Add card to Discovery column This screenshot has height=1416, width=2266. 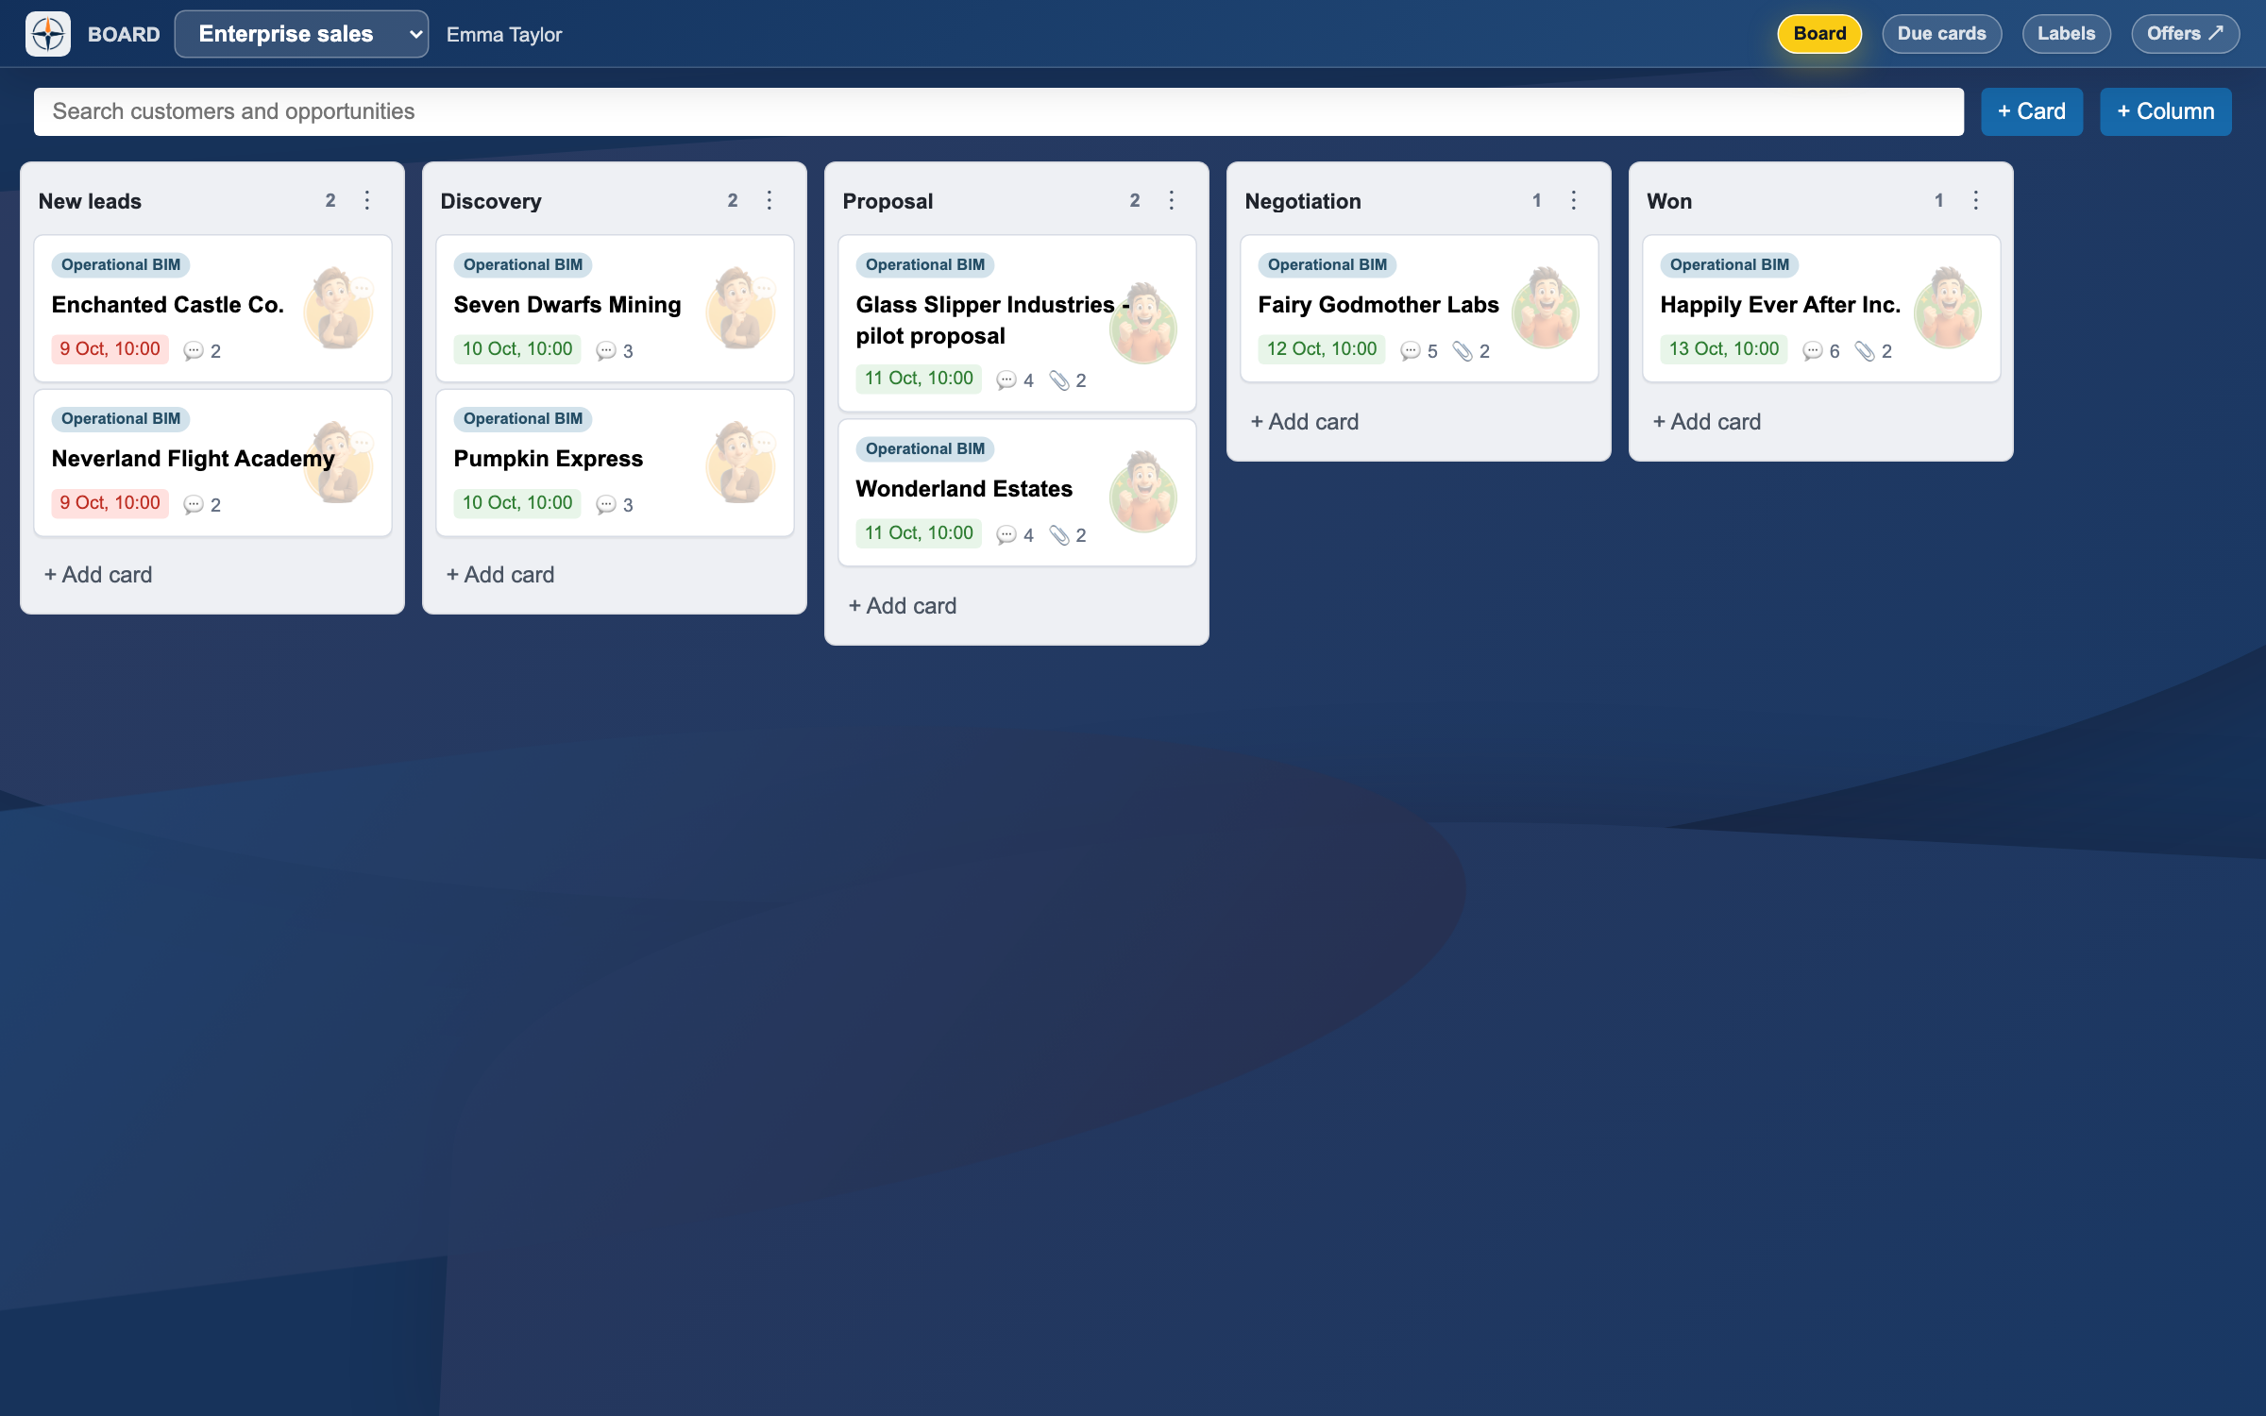500,575
